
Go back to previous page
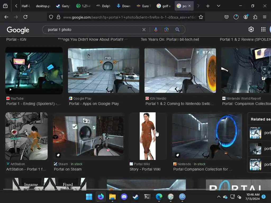click(x=6, y=17)
